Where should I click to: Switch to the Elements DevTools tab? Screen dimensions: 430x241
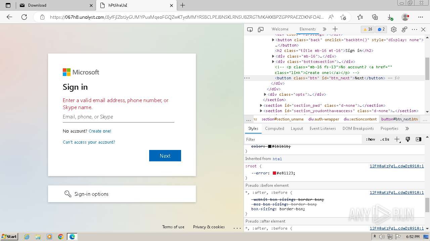[x=307, y=29]
